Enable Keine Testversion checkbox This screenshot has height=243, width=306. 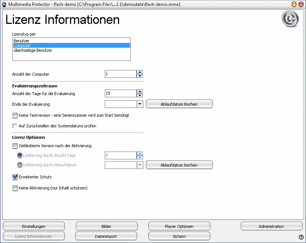pos(15,115)
